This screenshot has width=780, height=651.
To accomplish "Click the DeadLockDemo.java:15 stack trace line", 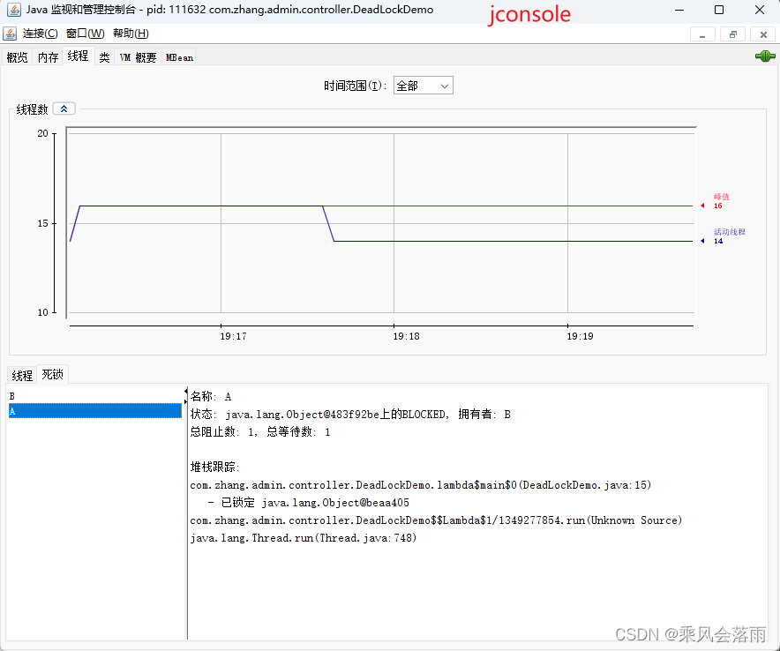I will [x=421, y=485].
